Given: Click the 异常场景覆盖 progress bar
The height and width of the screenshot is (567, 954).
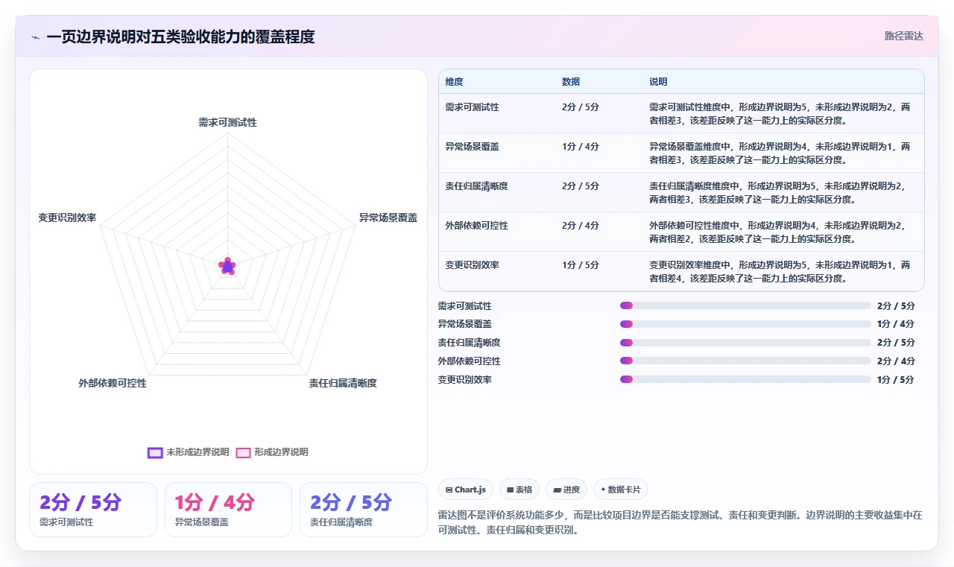Looking at the screenshot, I should coord(745,324).
